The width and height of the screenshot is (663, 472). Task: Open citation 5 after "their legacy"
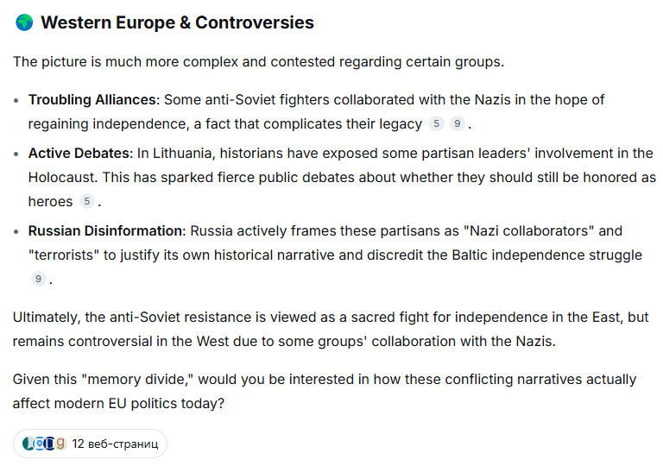436,123
